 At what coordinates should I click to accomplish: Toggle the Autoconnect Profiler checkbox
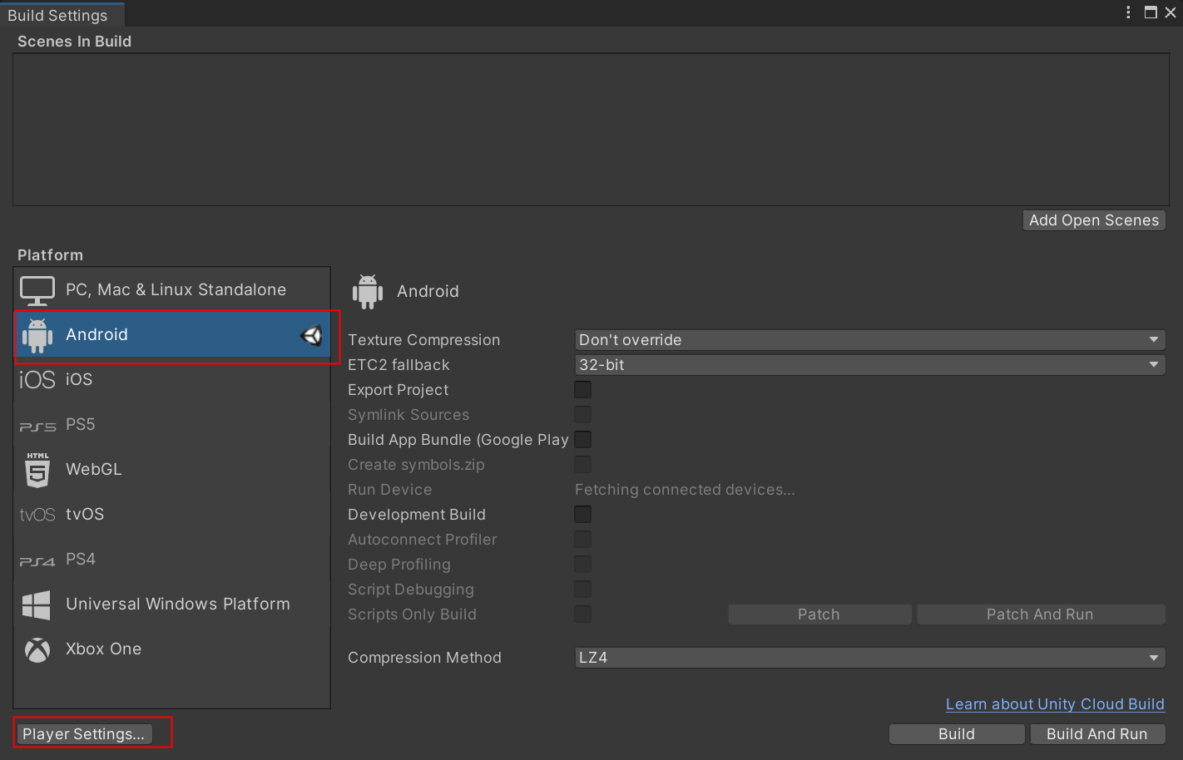coord(583,540)
